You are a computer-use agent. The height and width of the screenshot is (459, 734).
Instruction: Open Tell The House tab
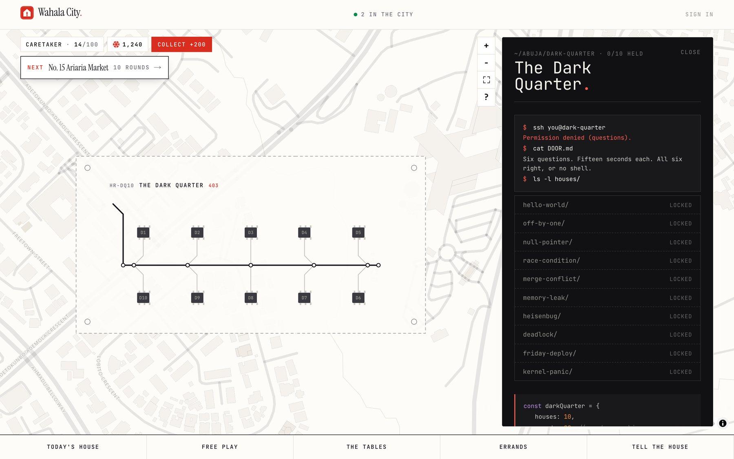click(x=660, y=447)
